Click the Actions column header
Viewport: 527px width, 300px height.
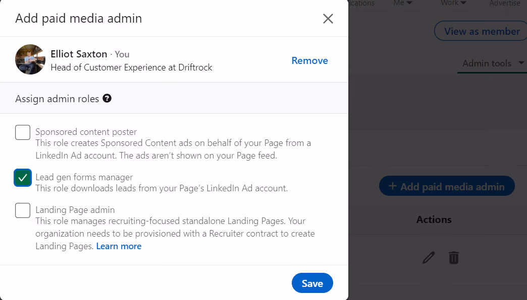[434, 219]
